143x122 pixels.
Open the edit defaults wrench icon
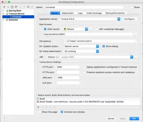(16, 7)
